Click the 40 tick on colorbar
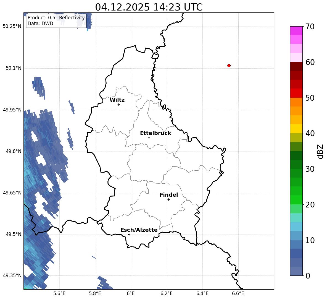 [310, 133]
